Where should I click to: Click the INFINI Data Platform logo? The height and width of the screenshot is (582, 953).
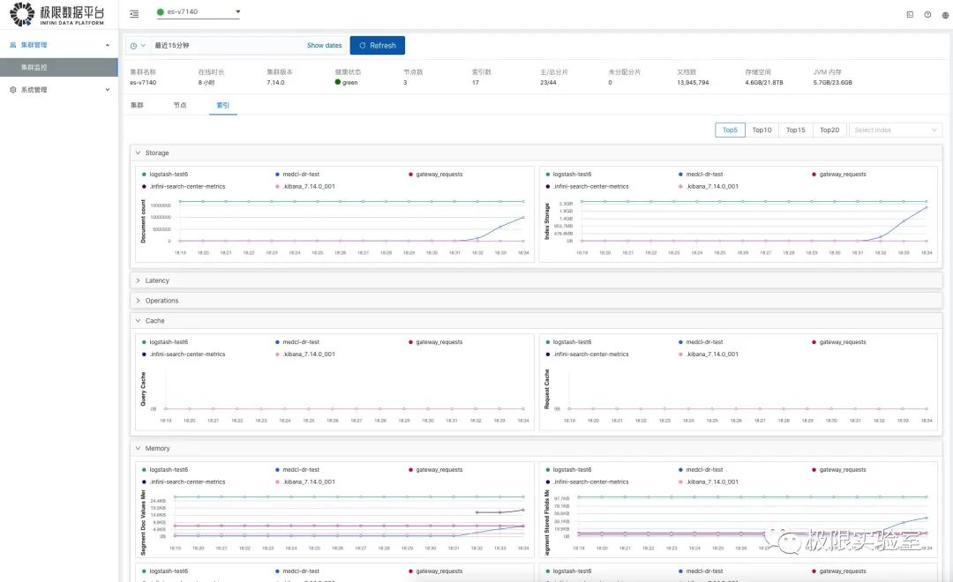[x=57, y=14]
